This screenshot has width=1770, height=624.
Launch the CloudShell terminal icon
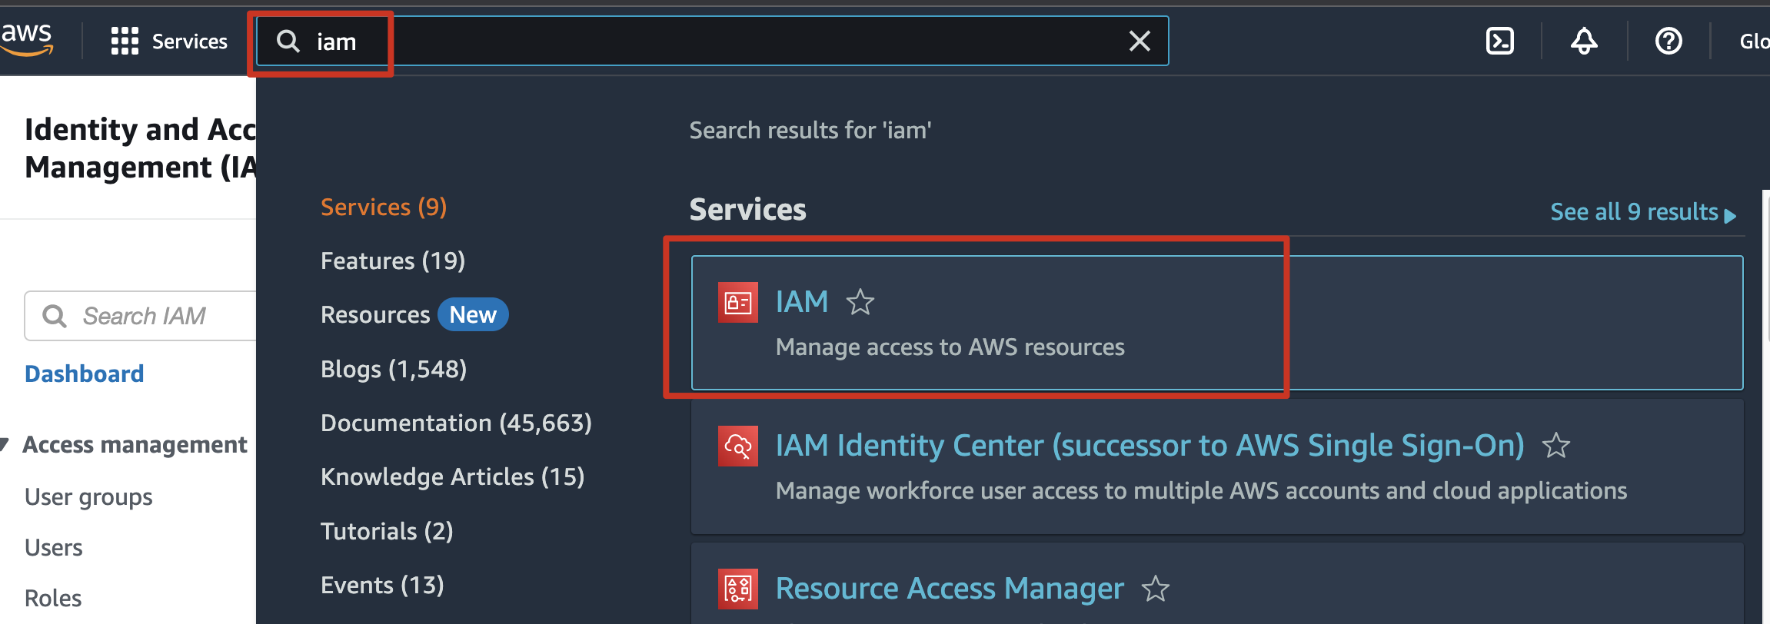tap(1500, 41)
